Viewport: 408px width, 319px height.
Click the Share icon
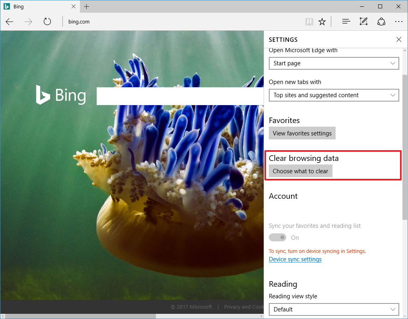[x=381, y=22]
